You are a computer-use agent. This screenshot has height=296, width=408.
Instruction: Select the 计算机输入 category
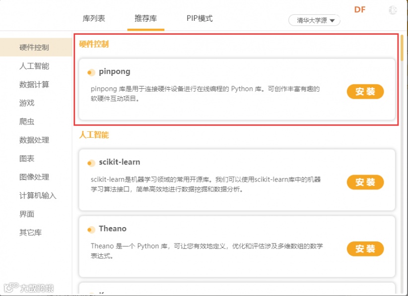click(x=38, y=195)
